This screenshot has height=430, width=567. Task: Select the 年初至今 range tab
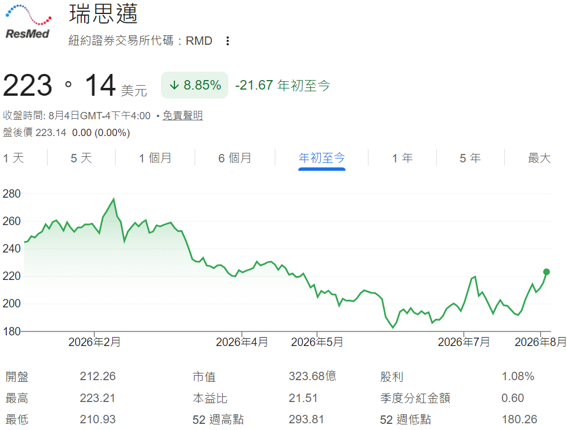(x=322, y=158)
